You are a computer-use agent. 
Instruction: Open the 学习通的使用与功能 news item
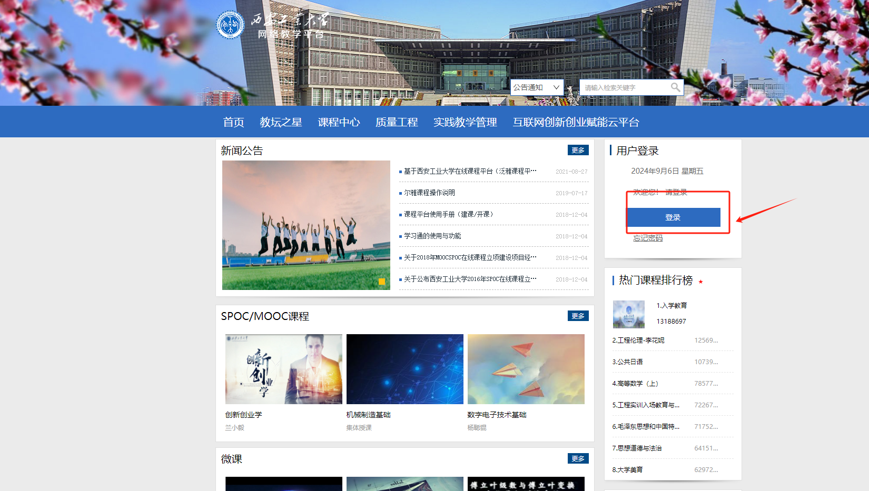pyautogui.click(x=432, y=236)
